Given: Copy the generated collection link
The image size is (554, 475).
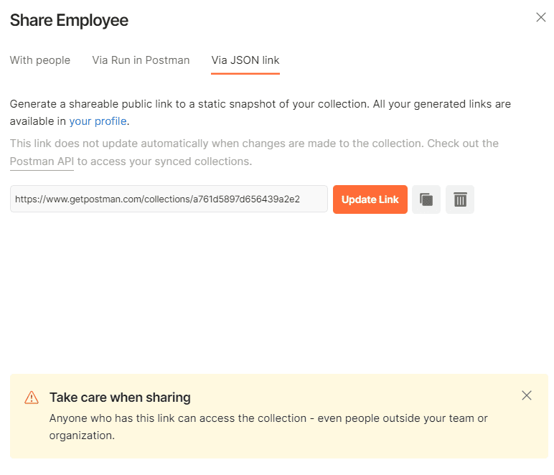Looking at the screenshot, I should click(426, 199).
